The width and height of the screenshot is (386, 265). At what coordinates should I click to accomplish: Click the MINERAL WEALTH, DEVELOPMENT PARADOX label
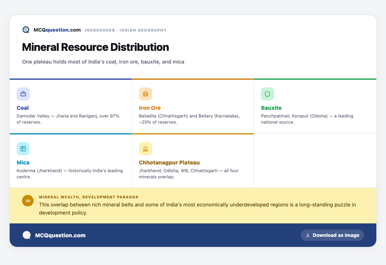coord(89,197)
